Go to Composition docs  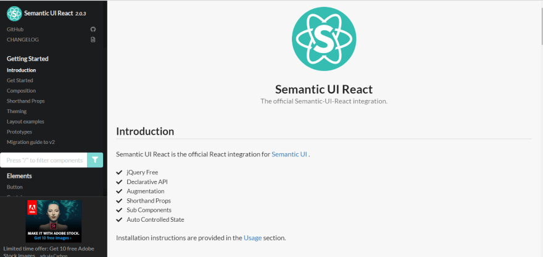coord(21,91)
